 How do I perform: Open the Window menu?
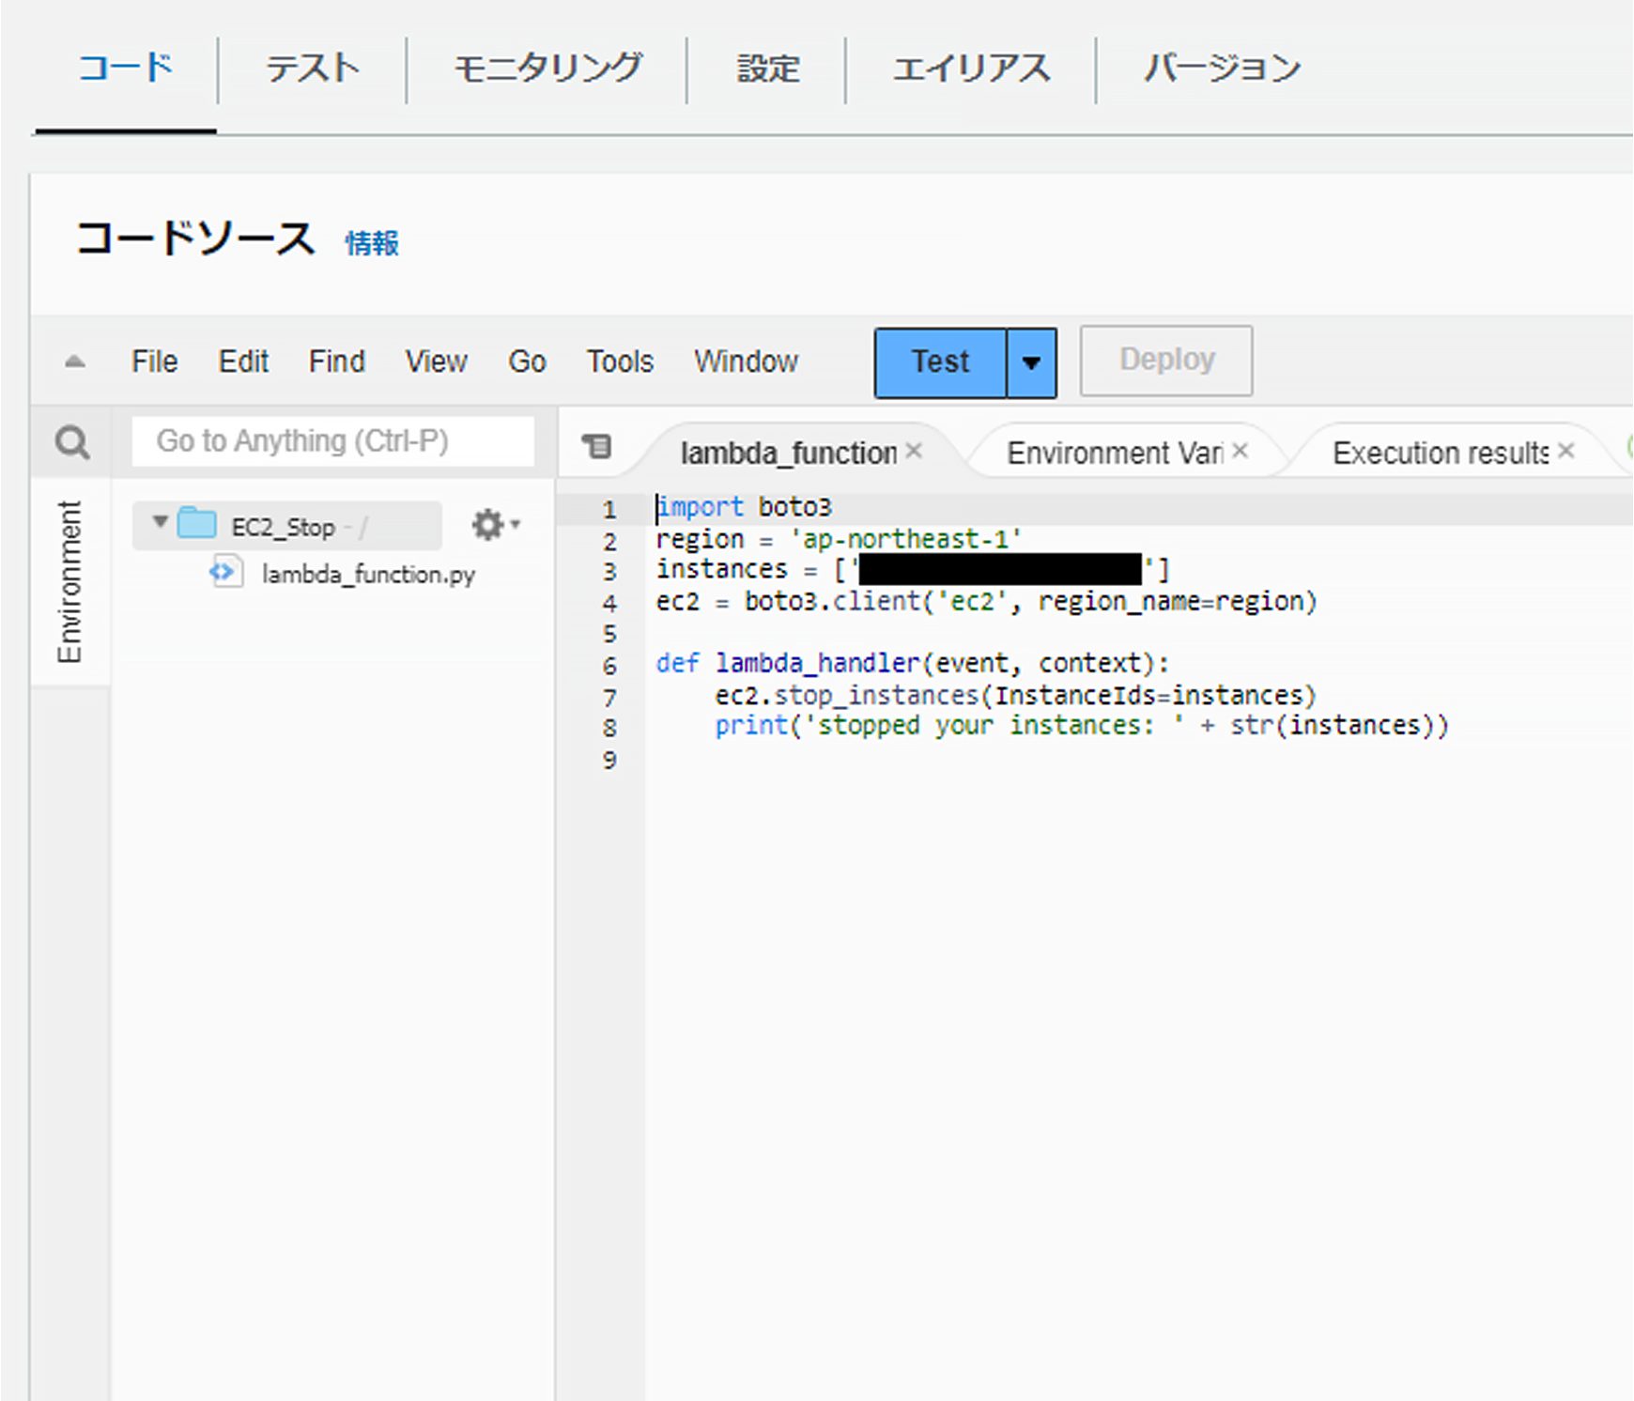coord(746,362)
